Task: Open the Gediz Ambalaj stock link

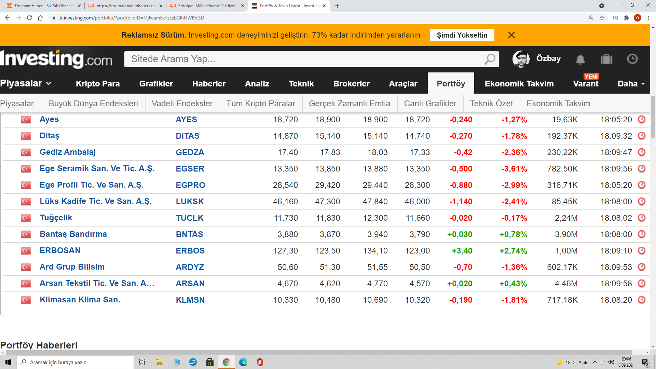Action: [68, 152]
